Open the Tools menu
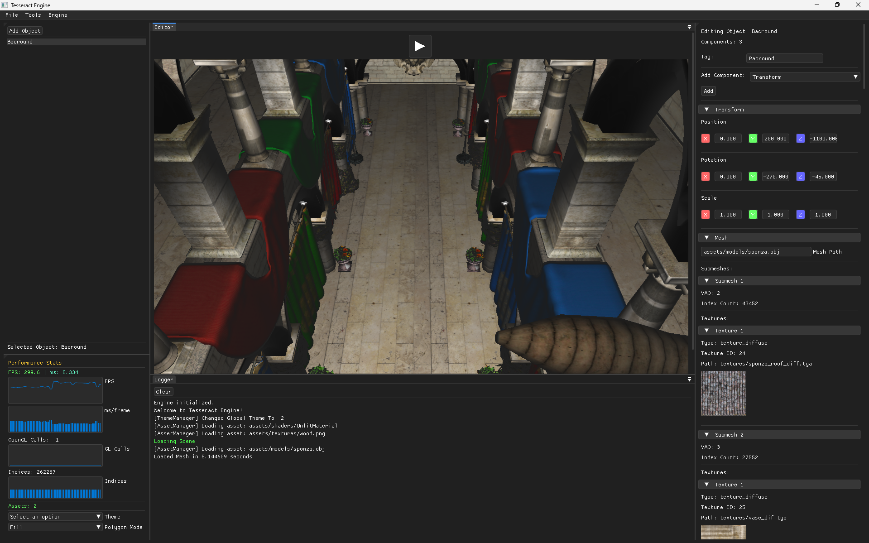The image size is (869, 543). (x=33, y=15)
